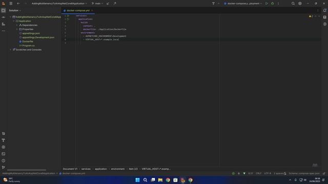Select Program.cs in the solution tree
This screenshot has width=328, height=184.
28,45
